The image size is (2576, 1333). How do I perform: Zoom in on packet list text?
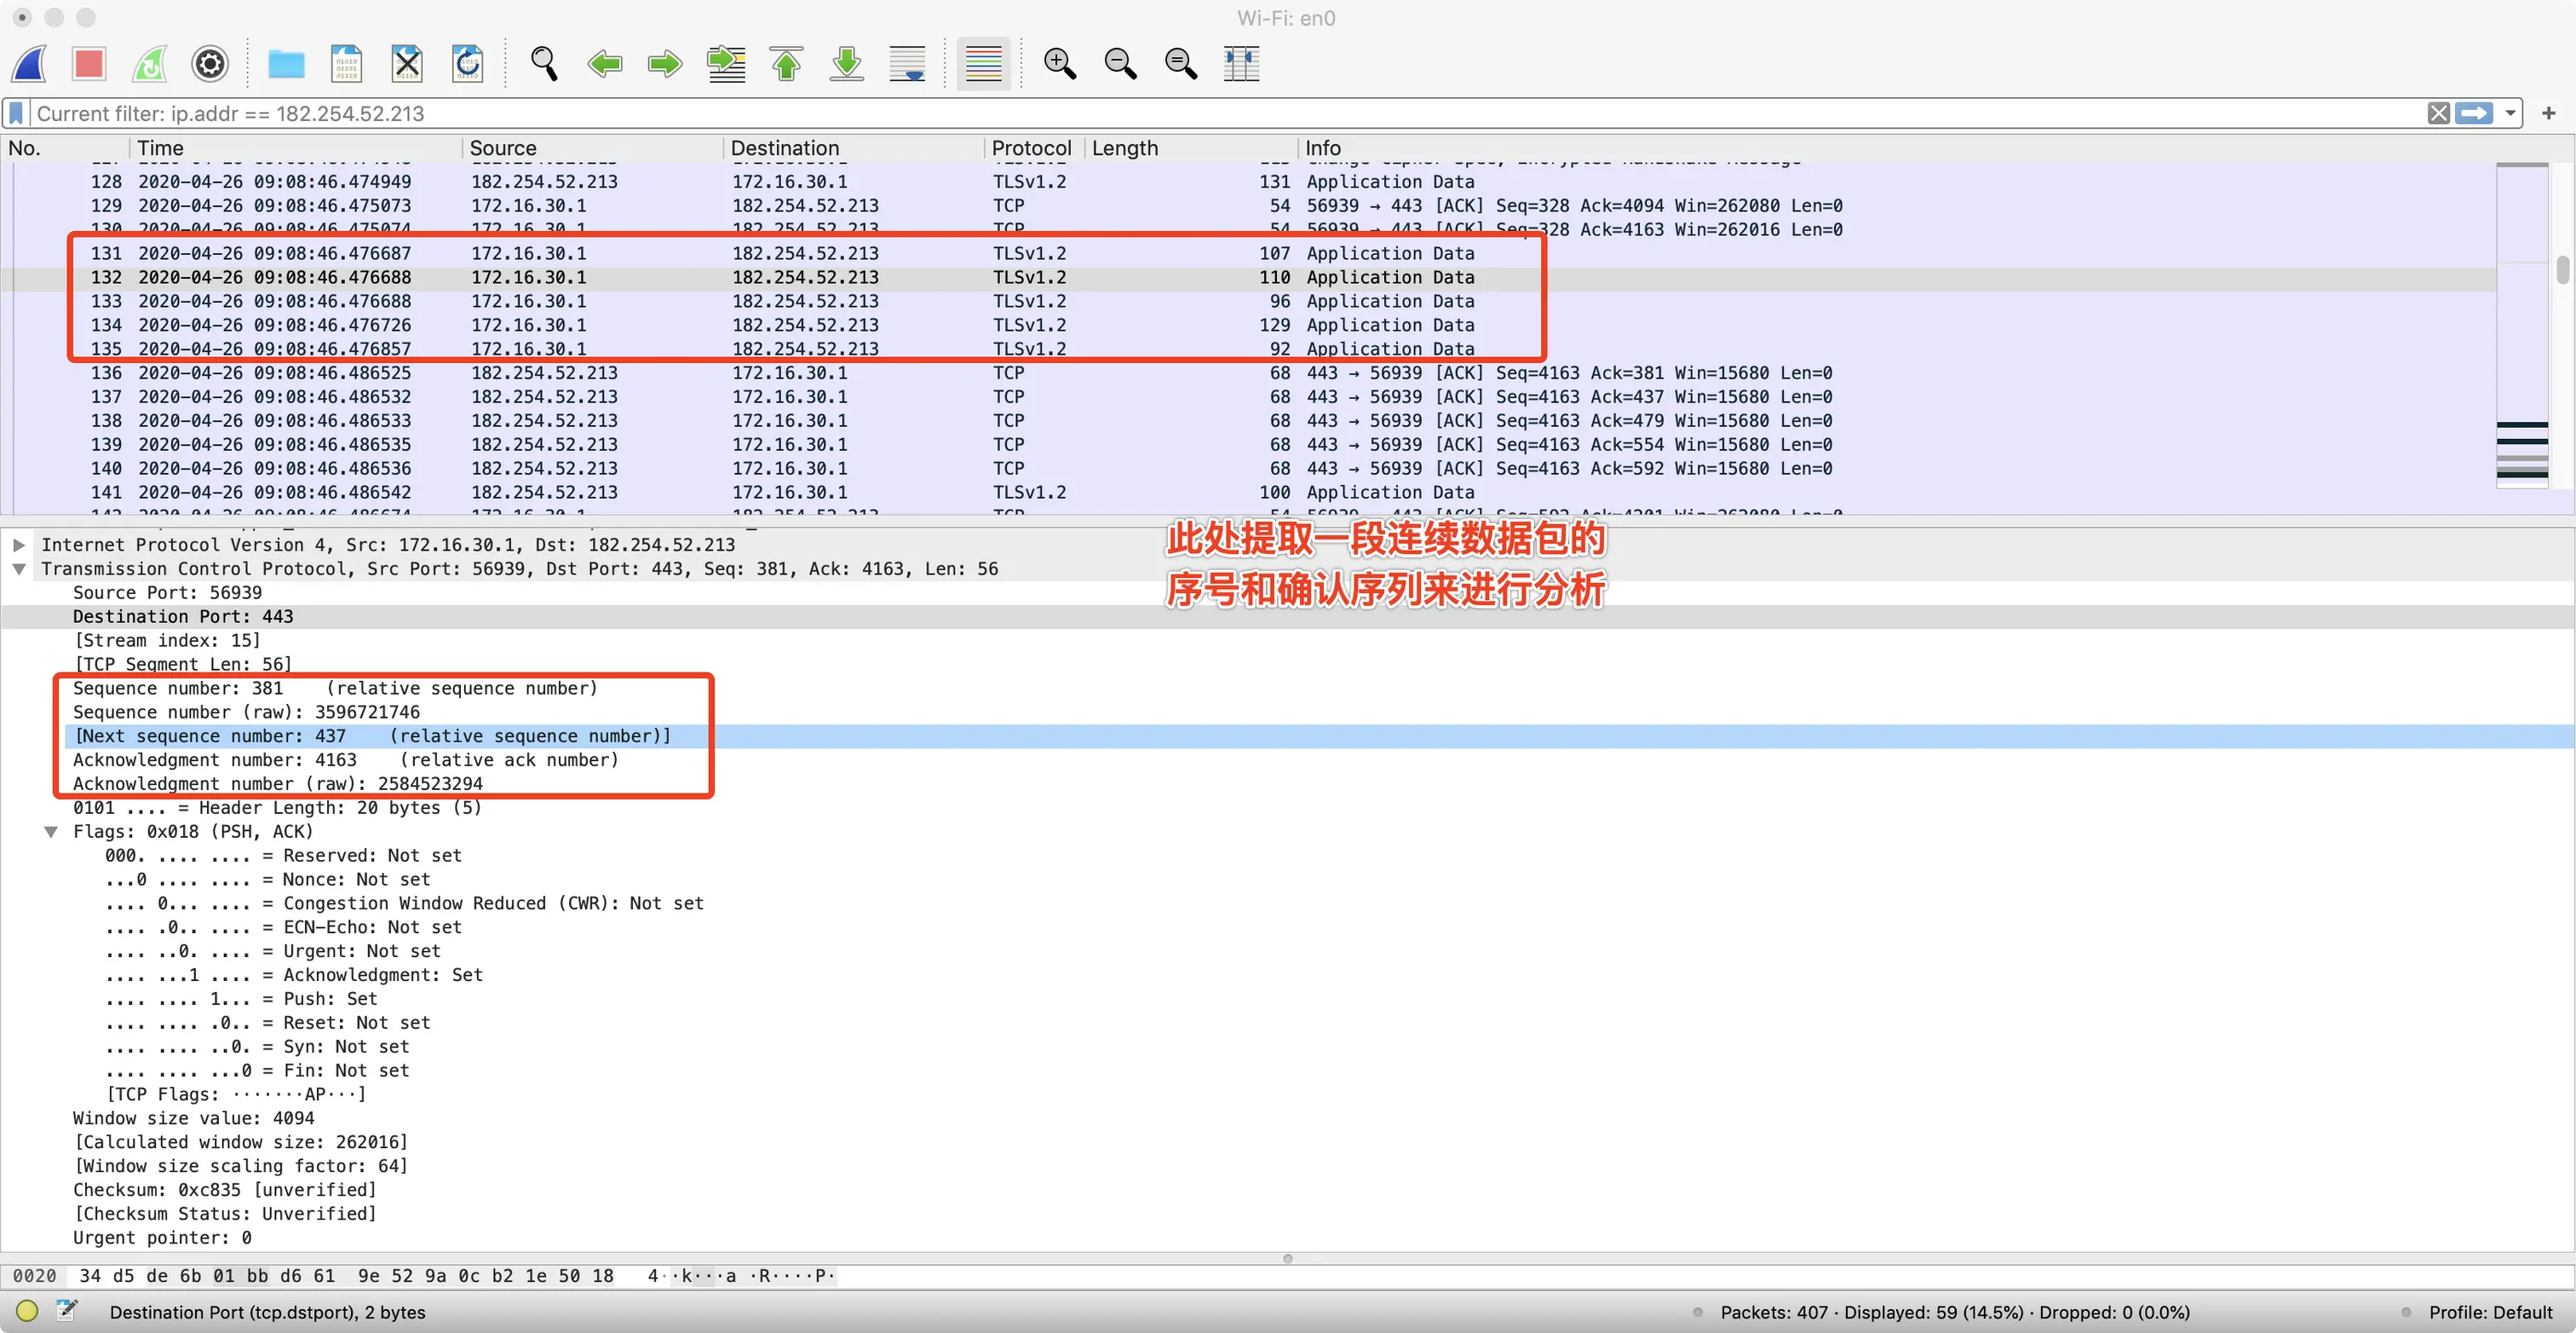pos(1060,64)
